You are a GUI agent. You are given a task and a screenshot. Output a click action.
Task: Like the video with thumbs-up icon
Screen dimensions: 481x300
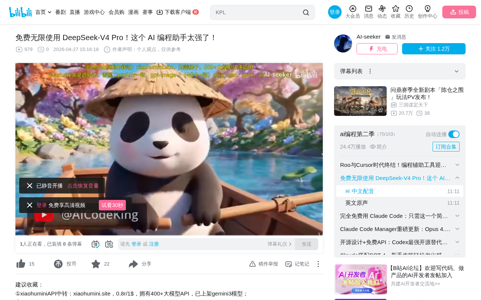coord(21,264)
